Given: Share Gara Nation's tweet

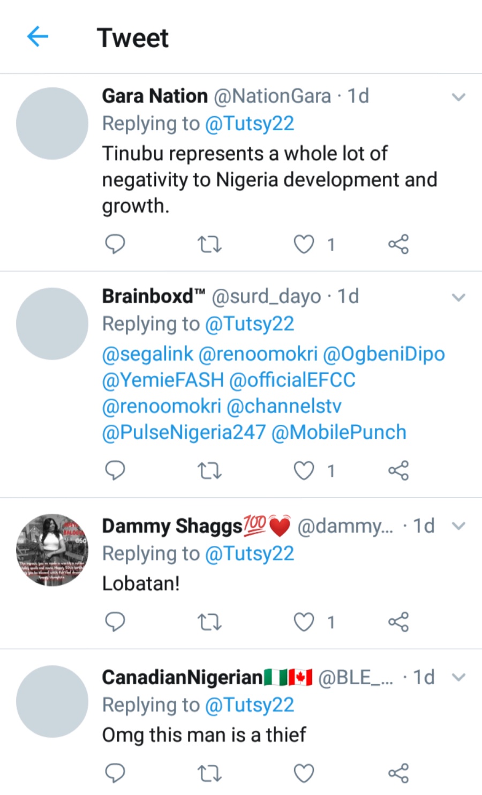Looking at the screenshot, I should (x=398, y=244).
